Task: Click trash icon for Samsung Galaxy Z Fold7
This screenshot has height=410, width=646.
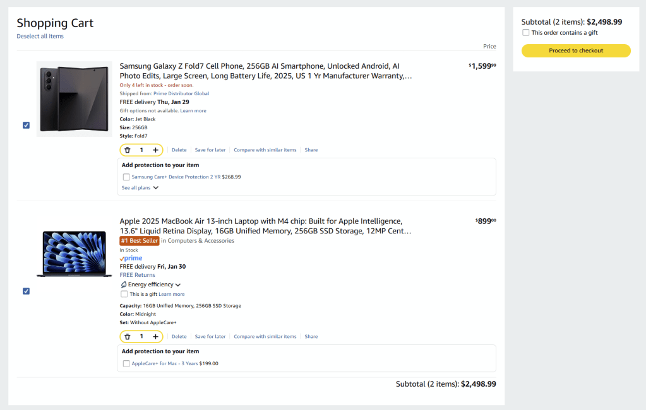Action: click(x=128, y=150)
